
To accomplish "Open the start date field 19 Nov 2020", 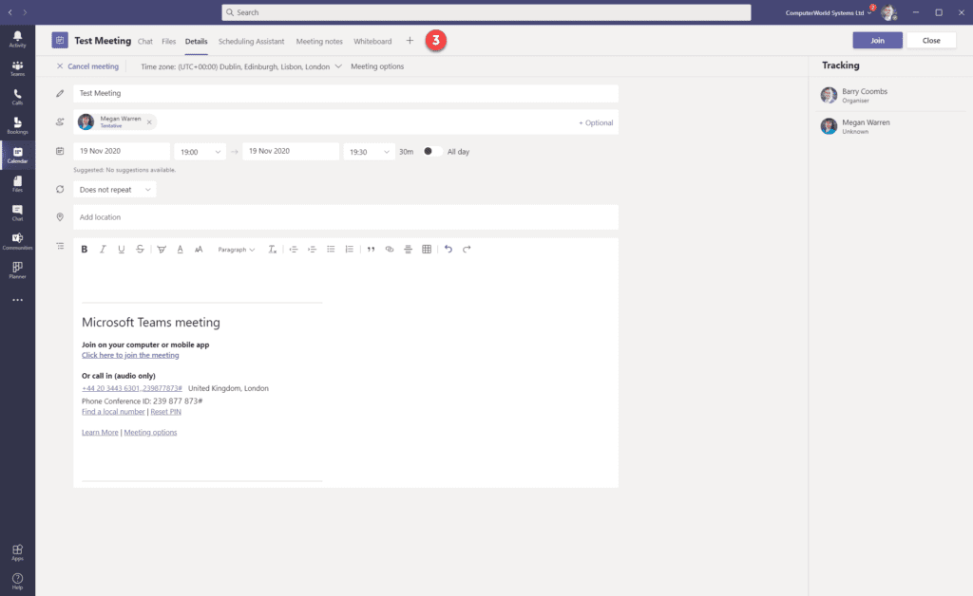I will point(122,151).
